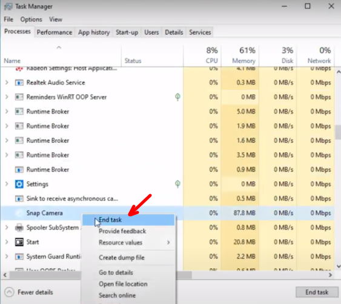Expand the Spooler SubSystem process group
This screenshot has height=304, width=341.
(7, 228)
